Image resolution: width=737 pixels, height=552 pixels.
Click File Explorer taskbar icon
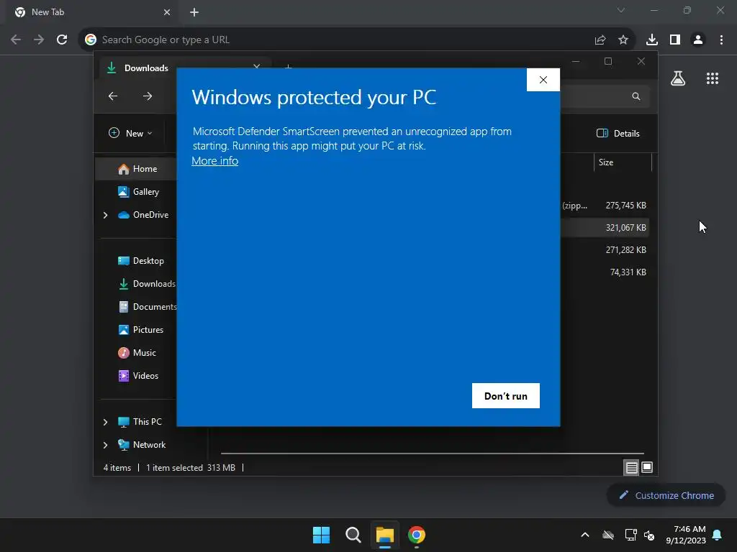384,535
